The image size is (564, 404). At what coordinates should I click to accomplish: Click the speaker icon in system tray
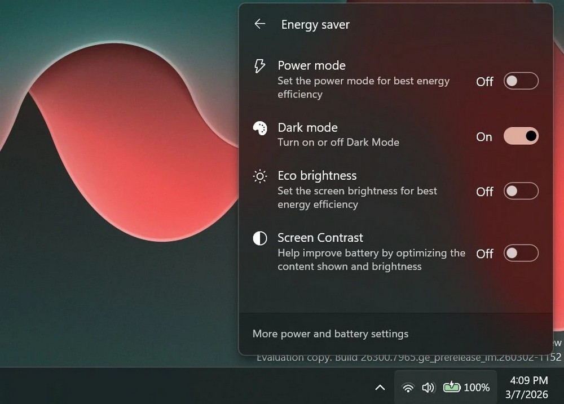pyautogui.click(x=428, y=387)
